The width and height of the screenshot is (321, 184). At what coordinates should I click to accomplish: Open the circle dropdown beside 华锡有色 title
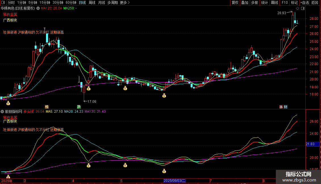38,8
